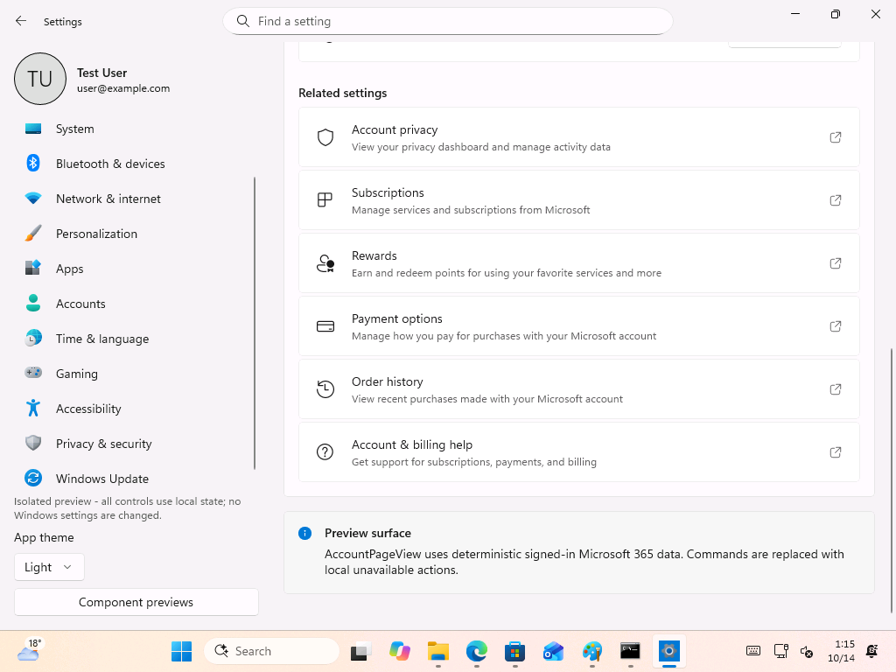Click the Accounts person icon in sidebar

33,303
